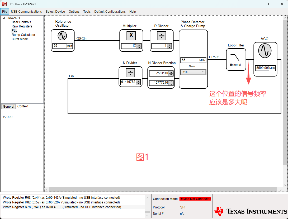This screenshot has height=219, width=288.
Task: Click the N Divider division icon
Action: (x=130, y=73)
